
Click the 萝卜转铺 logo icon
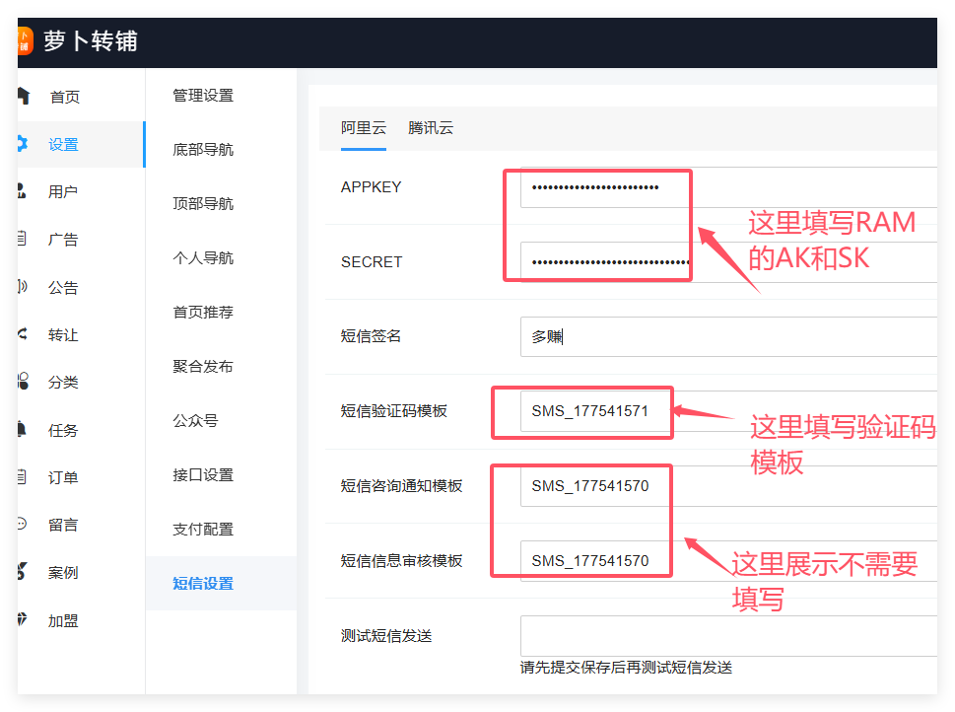[x=25, y=40]
